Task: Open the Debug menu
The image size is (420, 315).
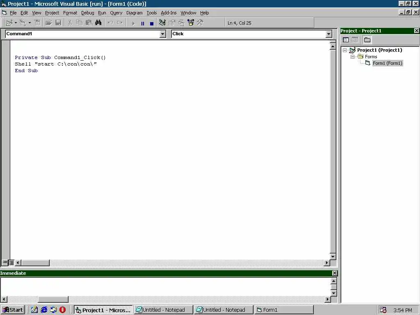Action: (88, 13)
